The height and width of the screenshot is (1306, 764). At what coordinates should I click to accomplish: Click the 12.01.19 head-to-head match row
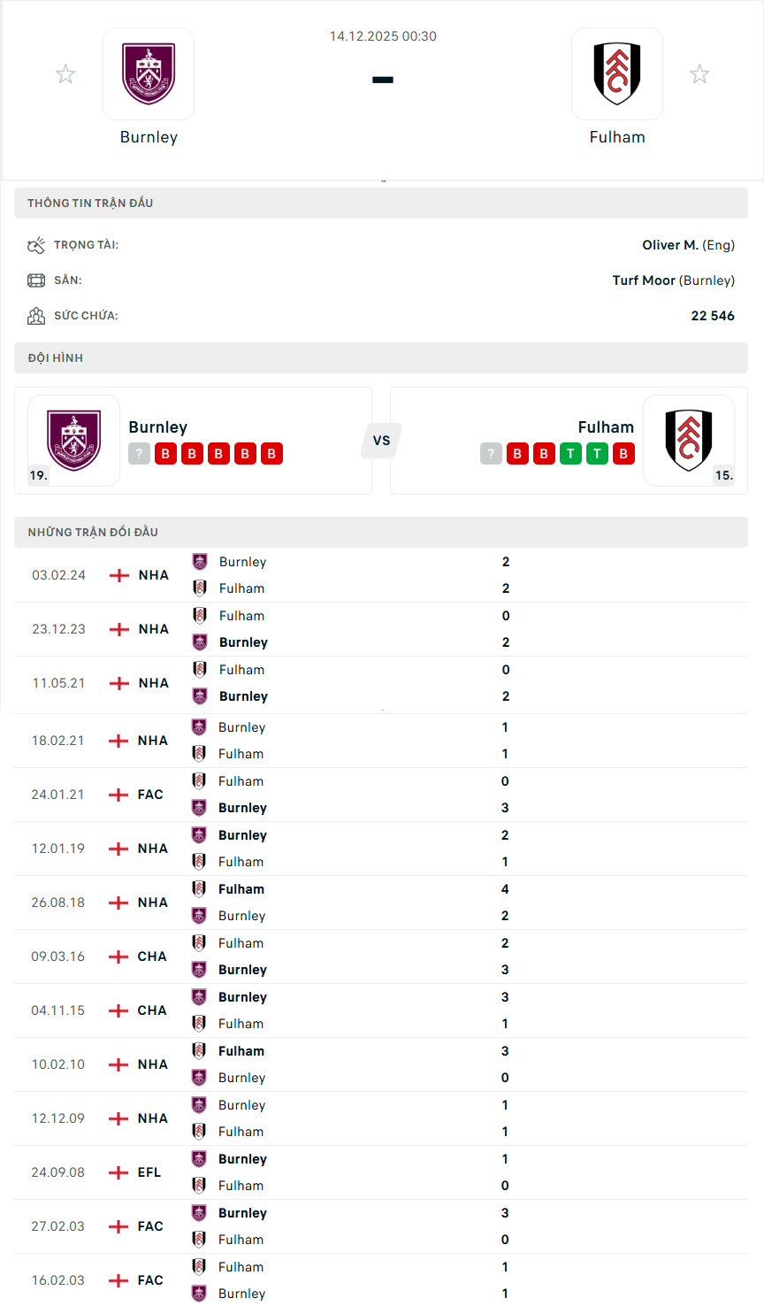click(382, 848)
